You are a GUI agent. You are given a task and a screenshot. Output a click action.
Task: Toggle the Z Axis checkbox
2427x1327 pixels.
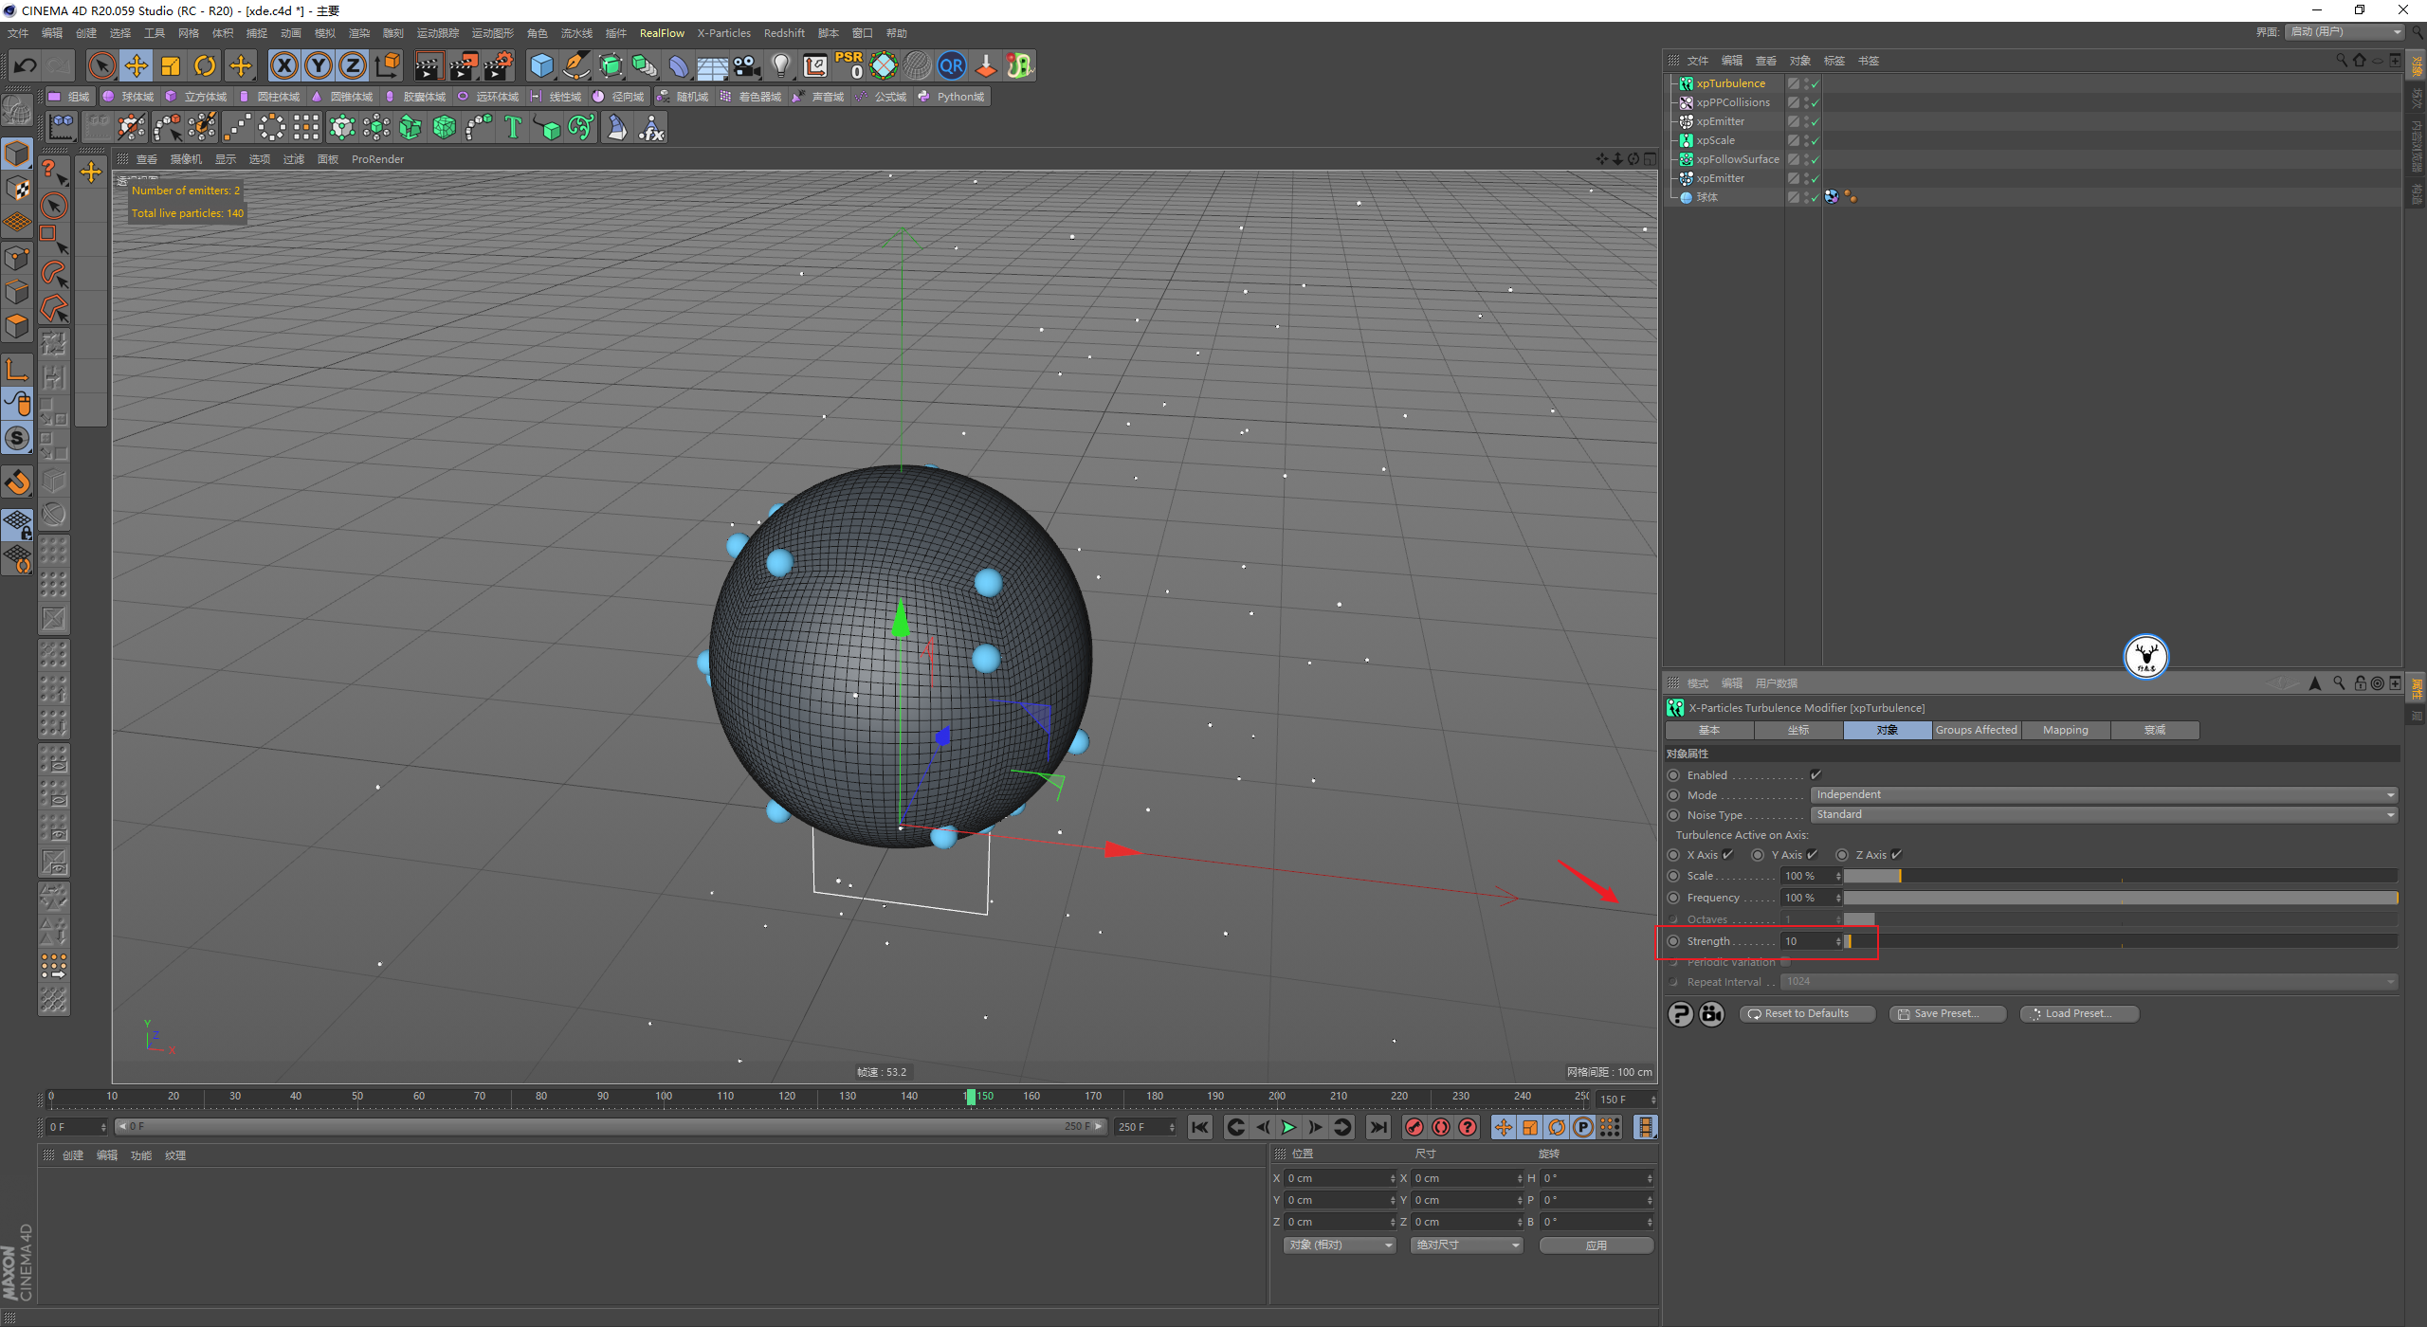pyautogui.click(x=1896, y=855)
